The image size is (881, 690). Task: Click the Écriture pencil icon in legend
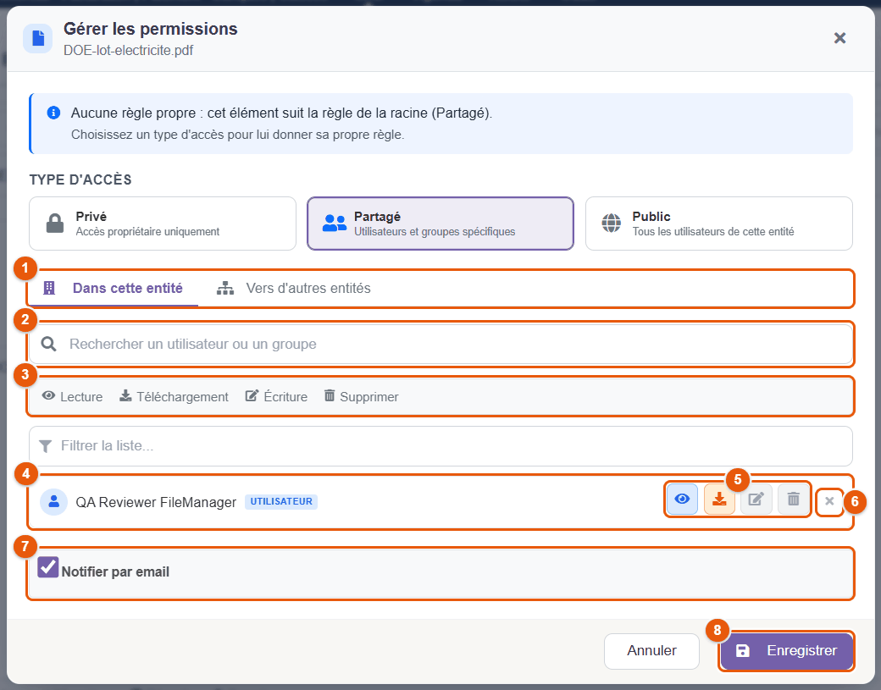(x=252, y=396)
